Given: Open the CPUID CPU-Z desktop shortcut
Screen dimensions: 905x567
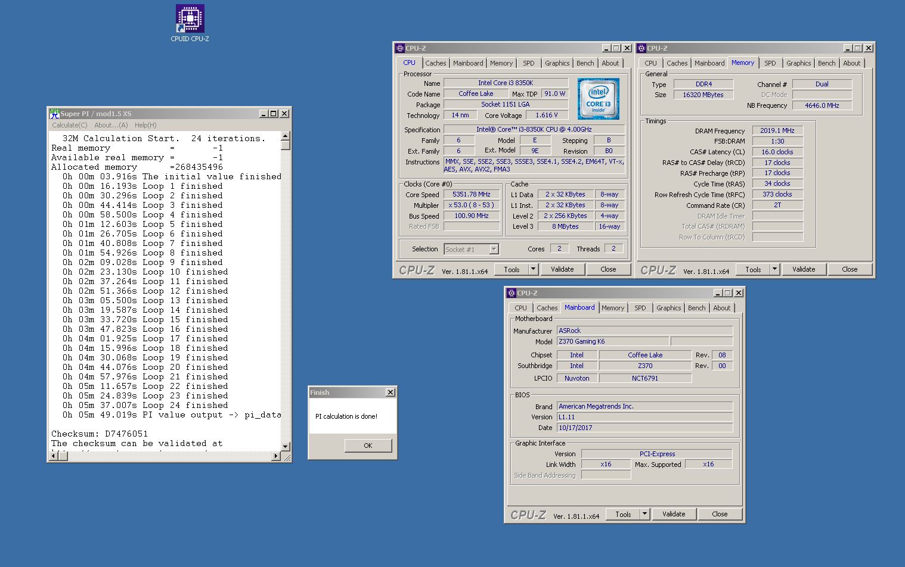Looking at the screenshot, I should 190,24.
